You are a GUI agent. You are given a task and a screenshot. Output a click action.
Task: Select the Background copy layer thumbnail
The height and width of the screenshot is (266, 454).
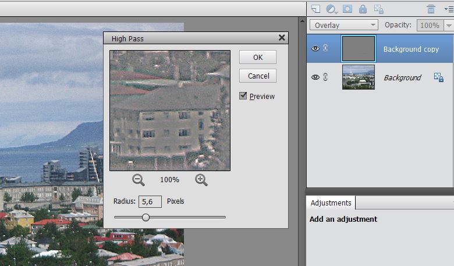[359, 49]
